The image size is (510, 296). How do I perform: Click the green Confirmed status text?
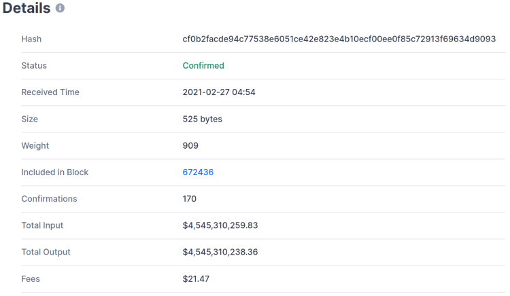203,66
